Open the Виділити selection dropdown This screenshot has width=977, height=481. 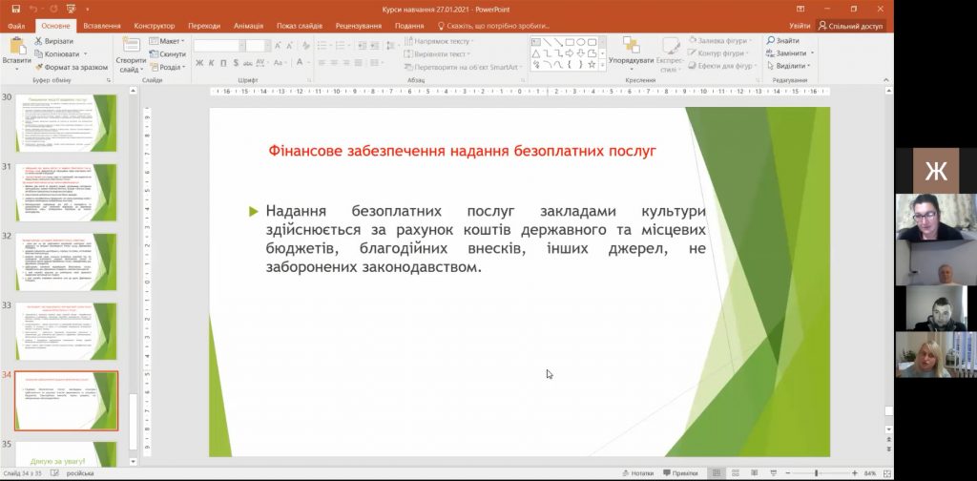[788, 66]
